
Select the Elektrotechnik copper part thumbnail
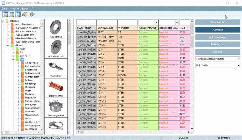pos(56,88)
